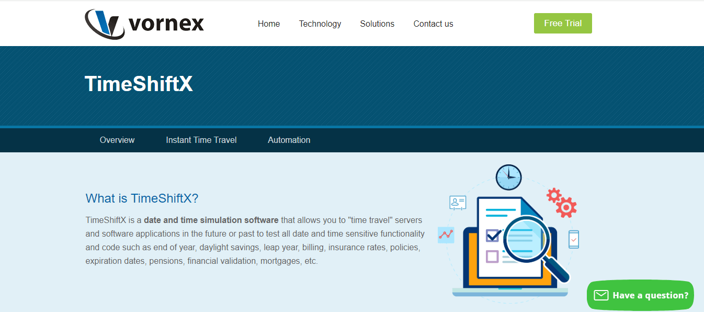Screen dimensions: 704x312
Task: Click the 'date and time simulation software' bold text
Action: click(x=211, y=220)
